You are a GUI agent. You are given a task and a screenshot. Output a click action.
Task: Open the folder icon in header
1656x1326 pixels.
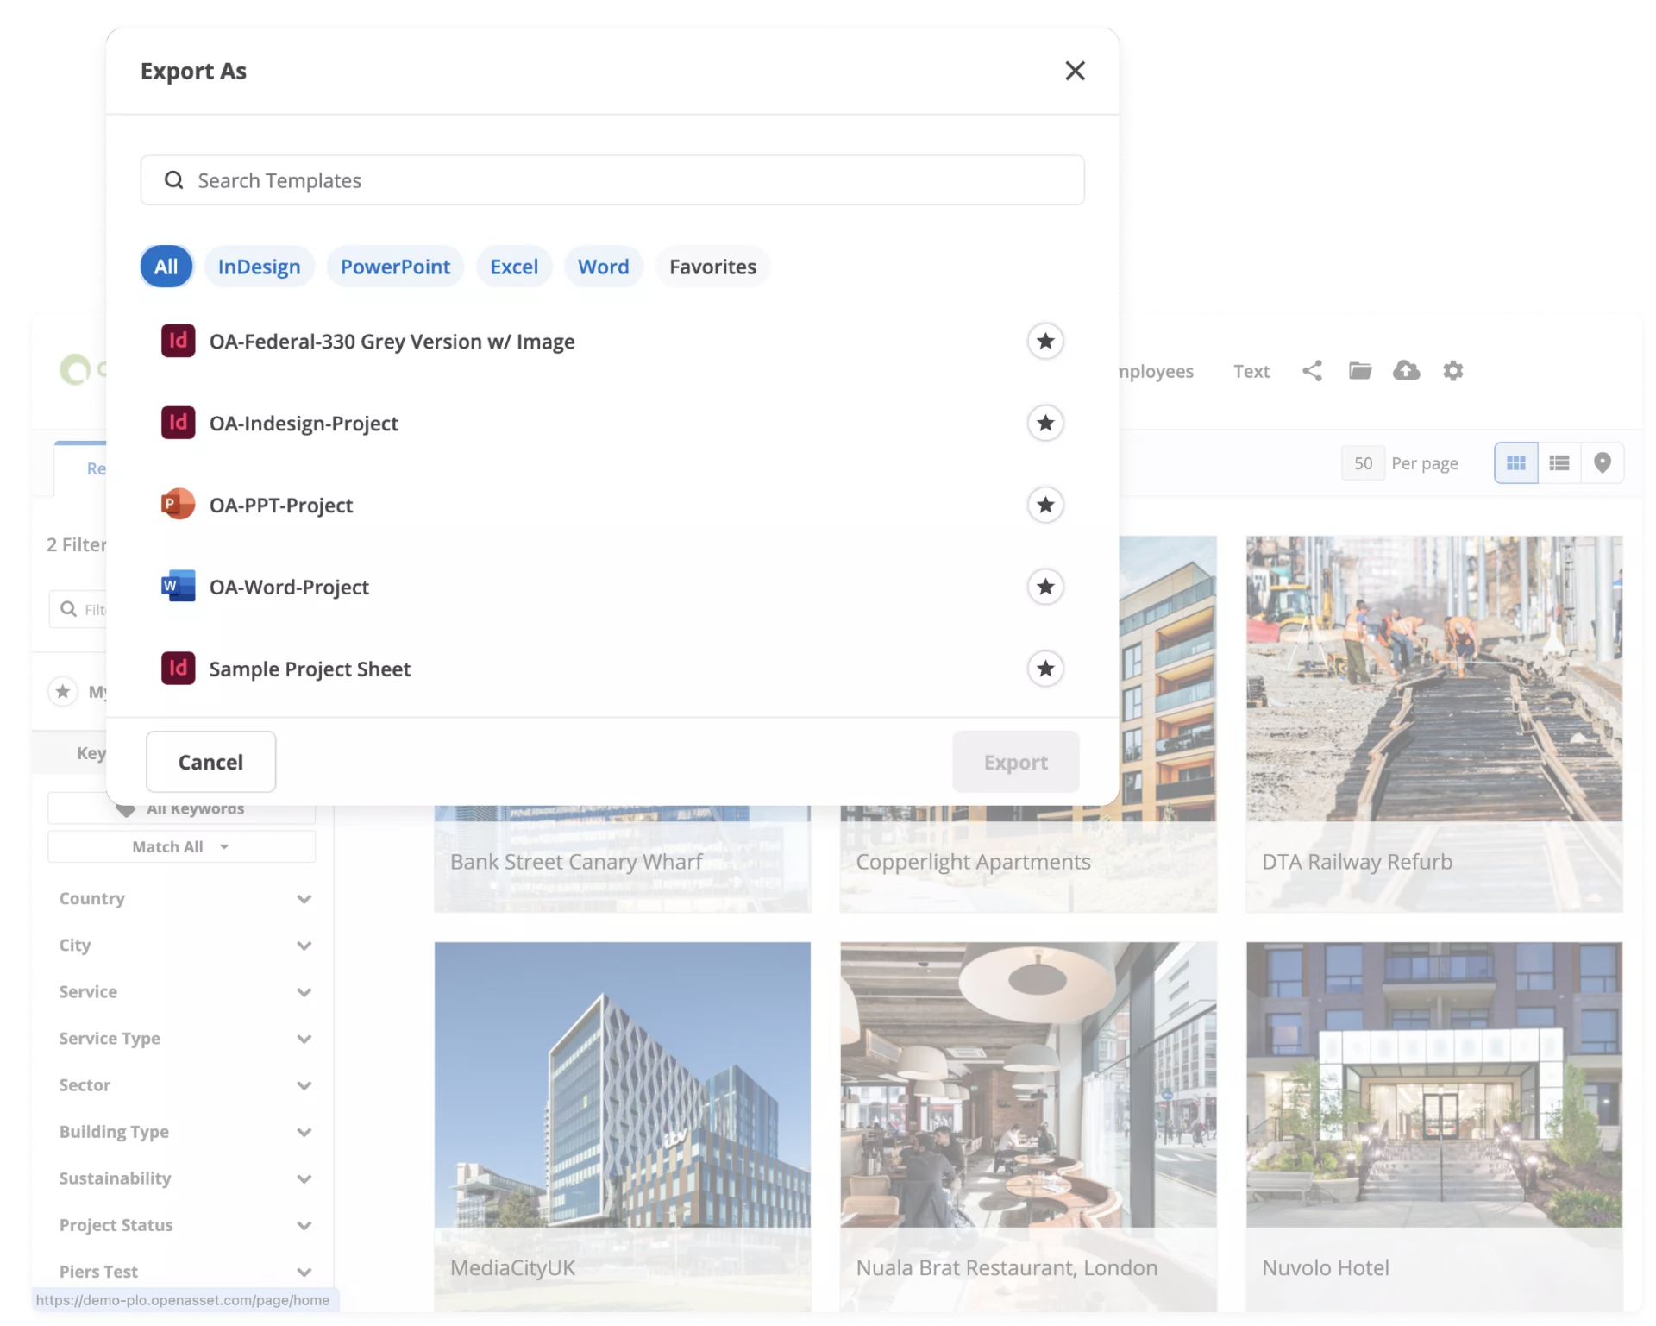(1360, 371)
